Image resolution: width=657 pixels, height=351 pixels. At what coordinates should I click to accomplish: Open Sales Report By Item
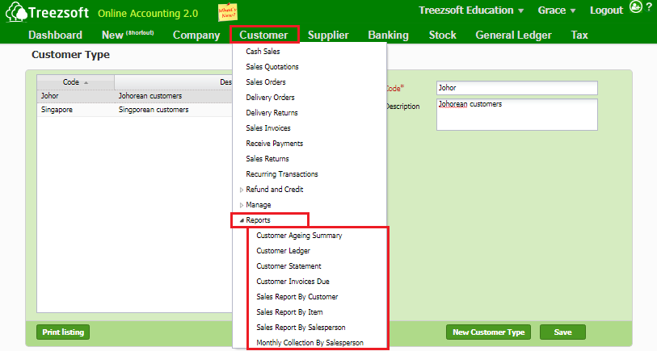[289, 312]
